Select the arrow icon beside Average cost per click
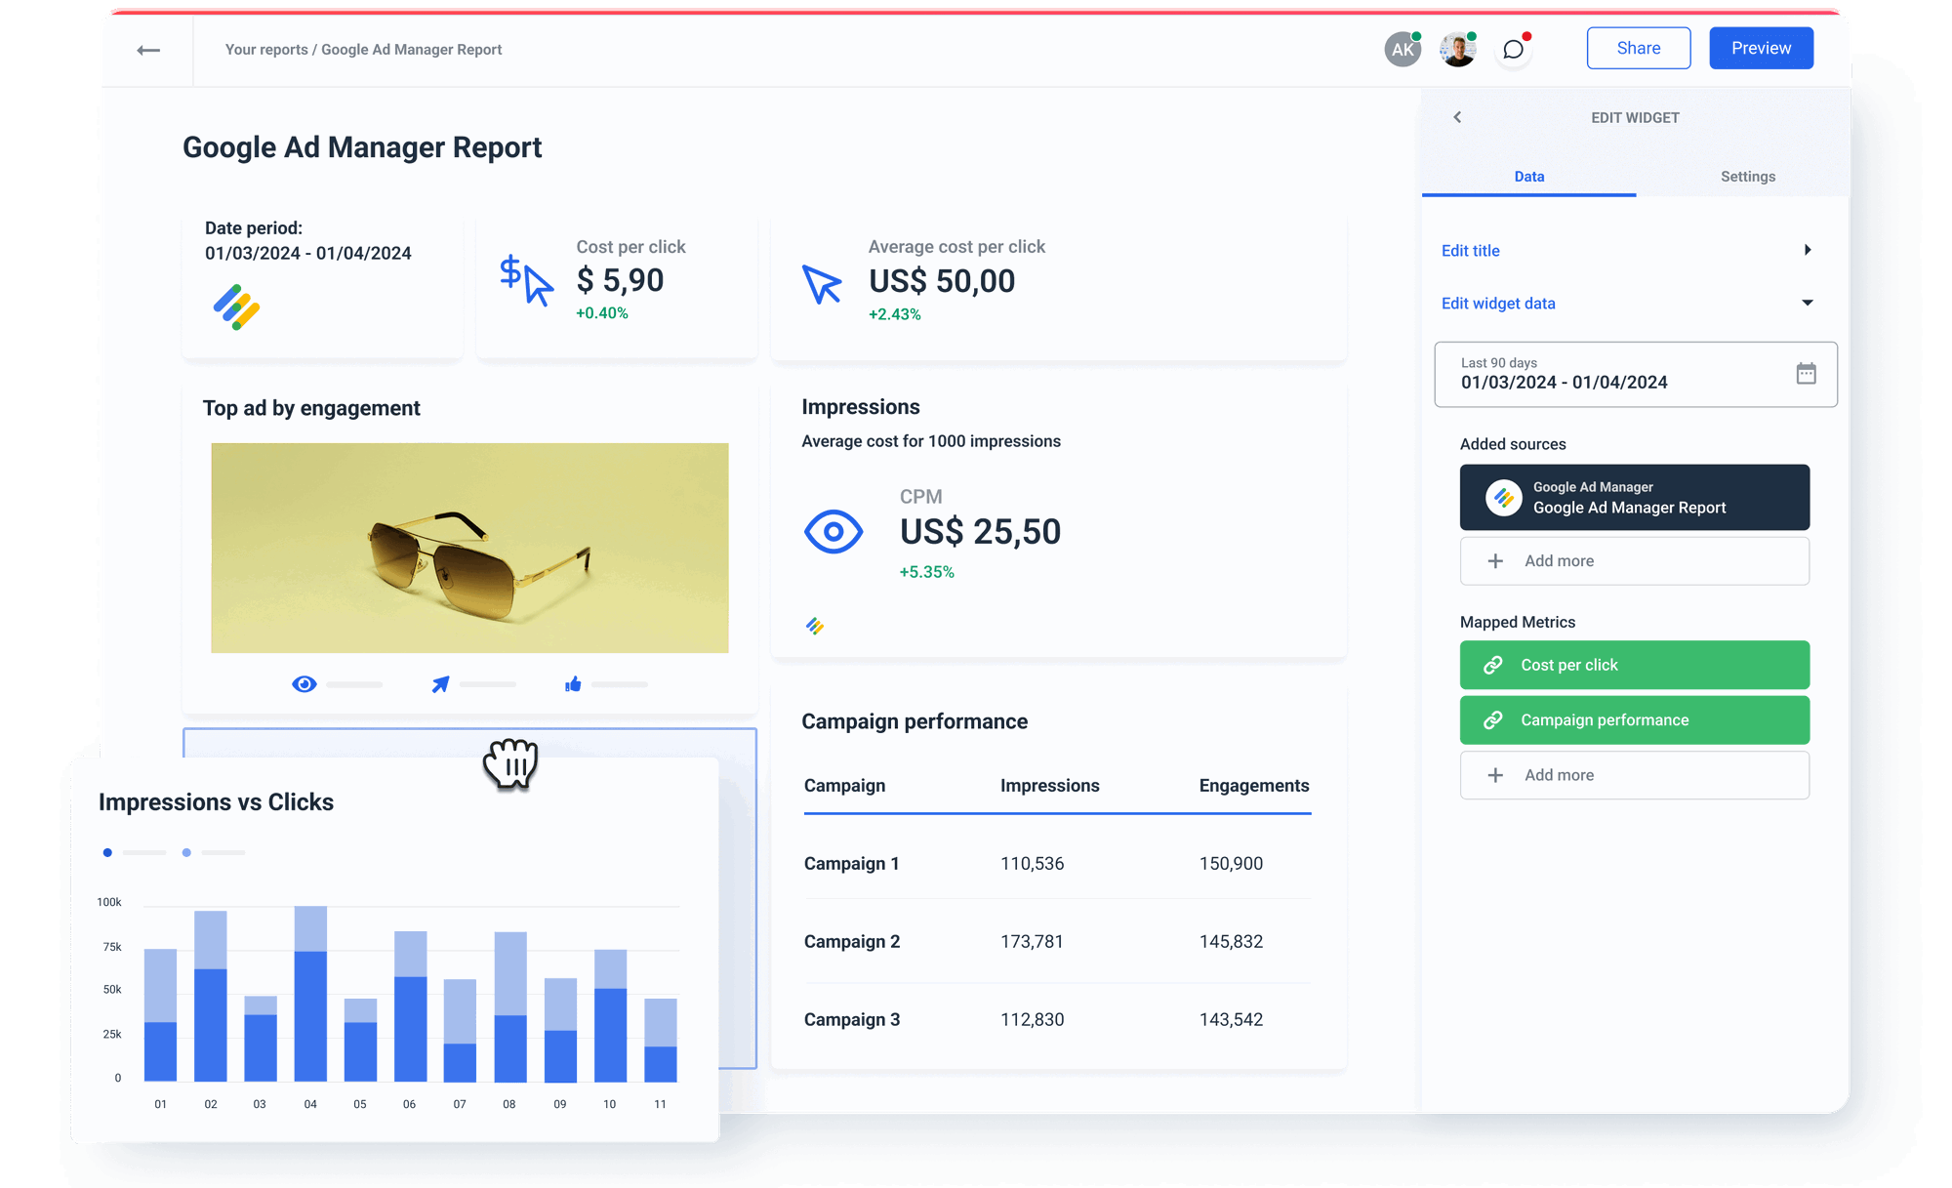1952x1188 pixels. coord(821,284)
